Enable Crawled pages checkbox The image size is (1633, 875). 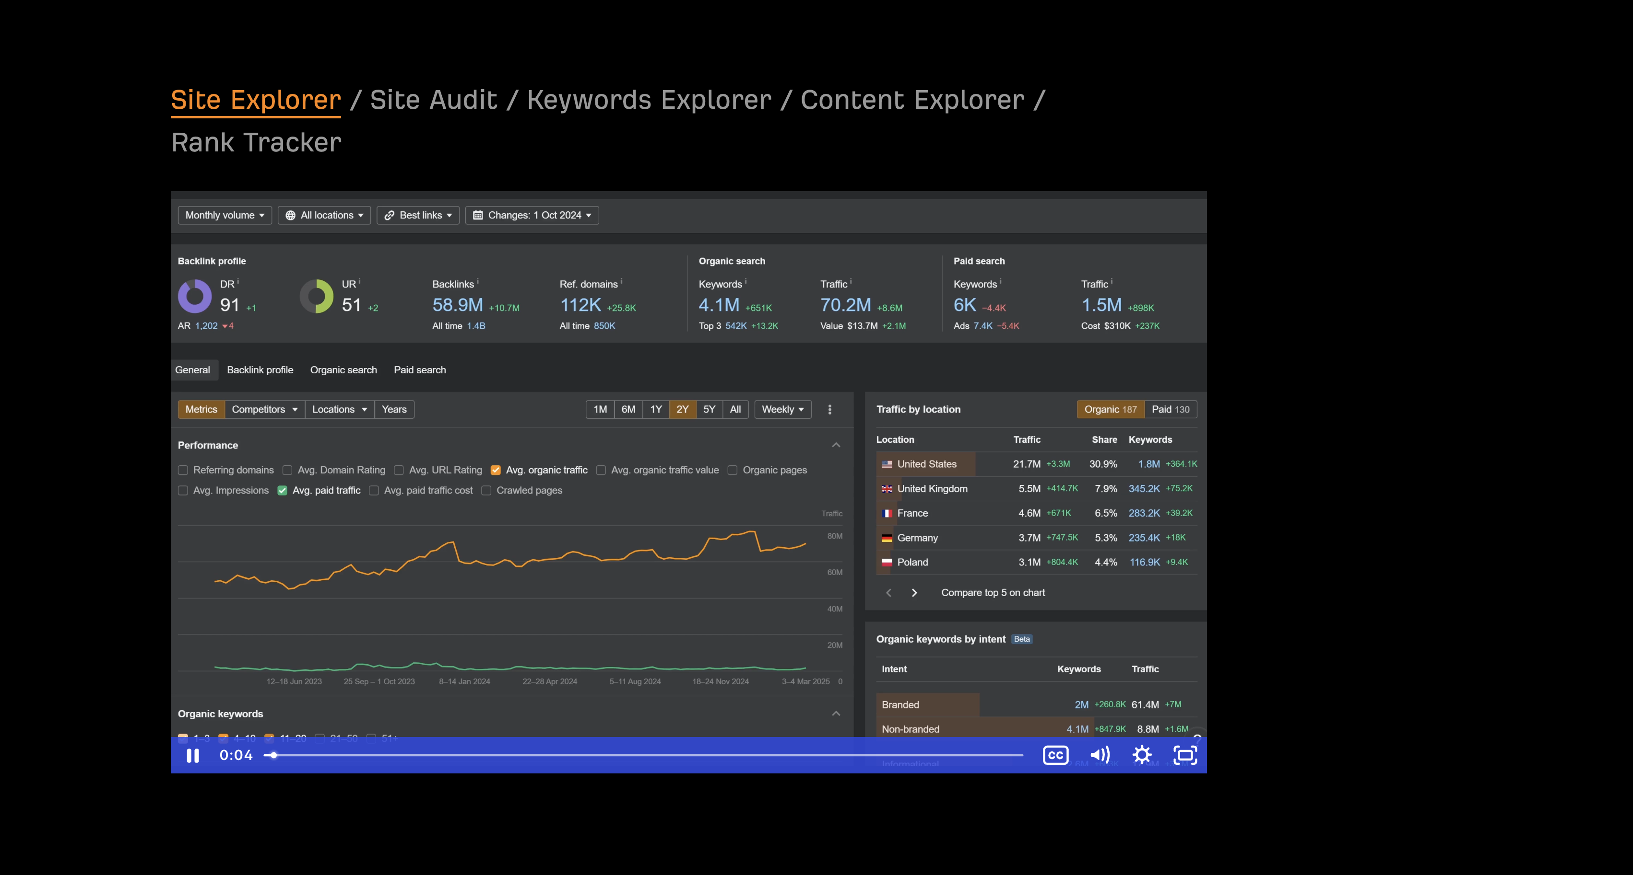(x=486, y=491)
